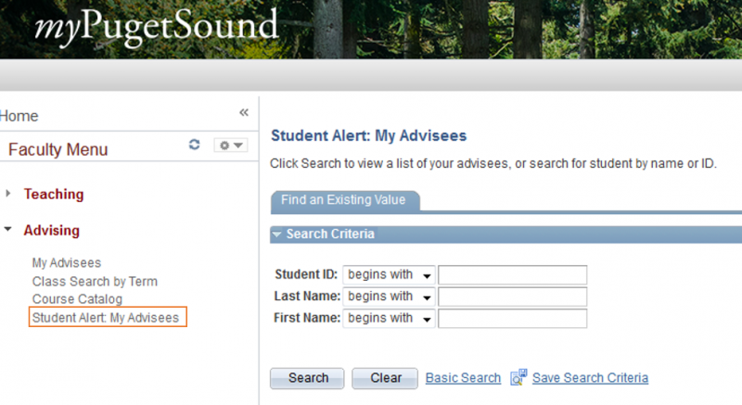Click the Save Search Criteria icon
The height and width of the screenshot is (405, 742).
pyautogui.click(x=518, y=377)
